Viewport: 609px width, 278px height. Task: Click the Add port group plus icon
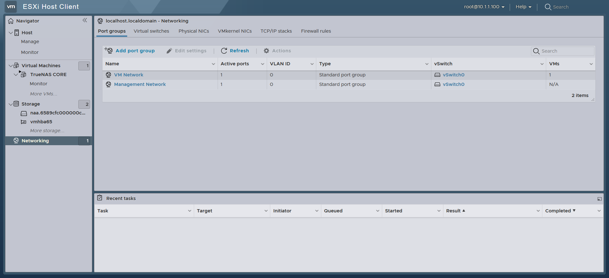point(108,50)
